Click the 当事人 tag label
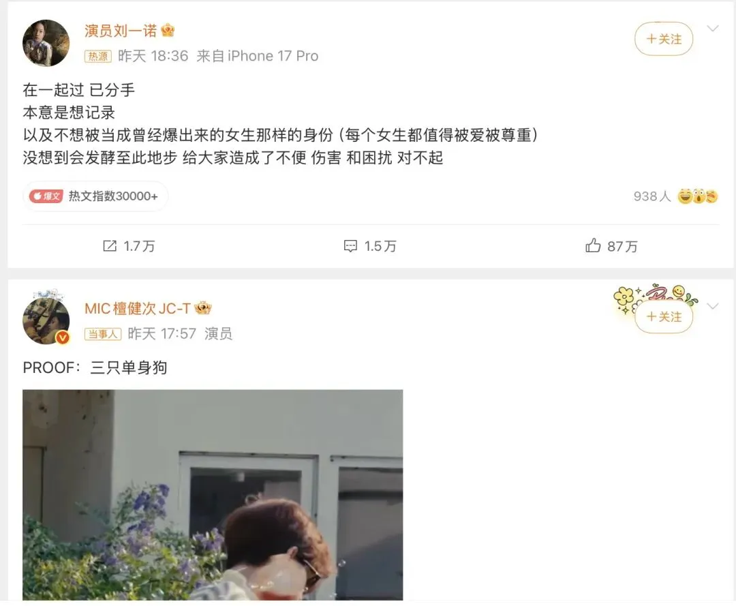Image resolution: width=736 pixels, height=606 pixels. 103,334
